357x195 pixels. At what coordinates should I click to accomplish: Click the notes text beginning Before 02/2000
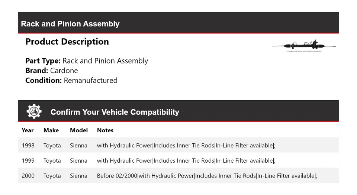(x=207, y=176)
